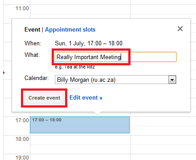The height and width of the screenshot is (160, 196).
Task: Click the red current-time marker arrow
Action: [4, 72]
